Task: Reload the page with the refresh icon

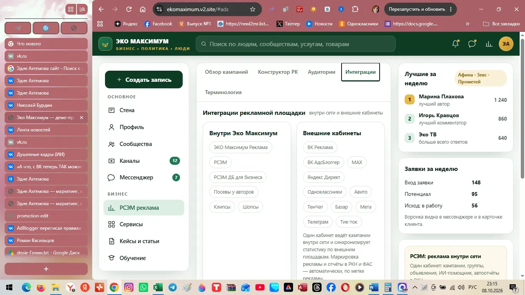Action: click(x=129, y=9)
